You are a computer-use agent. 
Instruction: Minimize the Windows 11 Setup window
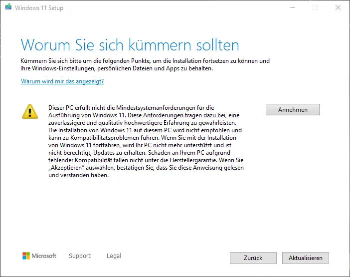click(293, 7)
